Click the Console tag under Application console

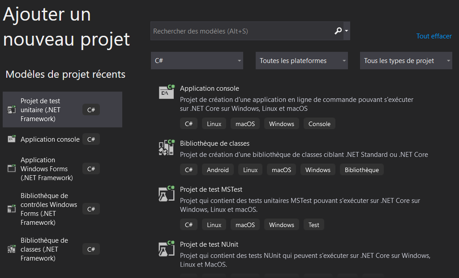click(x=319, y=124)
